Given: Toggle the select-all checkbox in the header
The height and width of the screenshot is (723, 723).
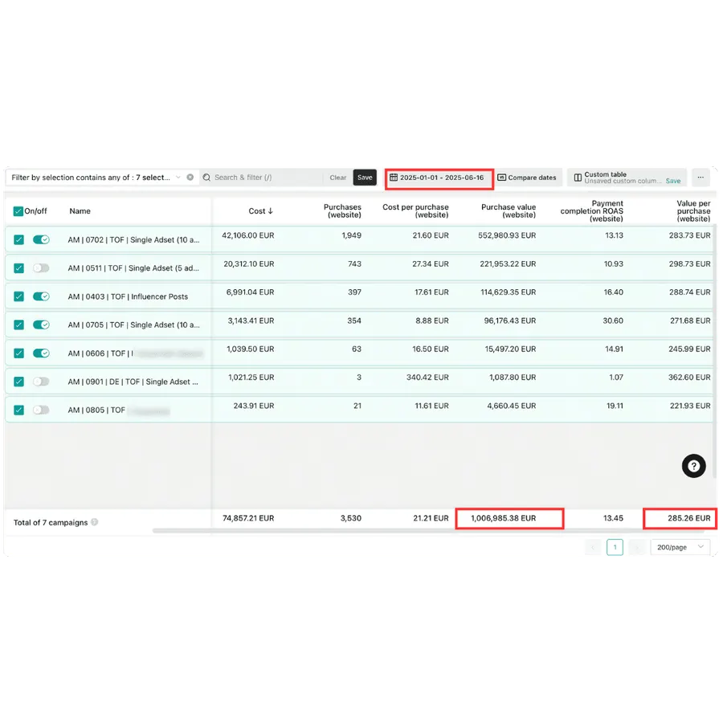Looking at the screenshot, I should click(x=18, y=211).
